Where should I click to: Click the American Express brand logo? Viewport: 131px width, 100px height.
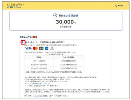[x=47, y=48]
